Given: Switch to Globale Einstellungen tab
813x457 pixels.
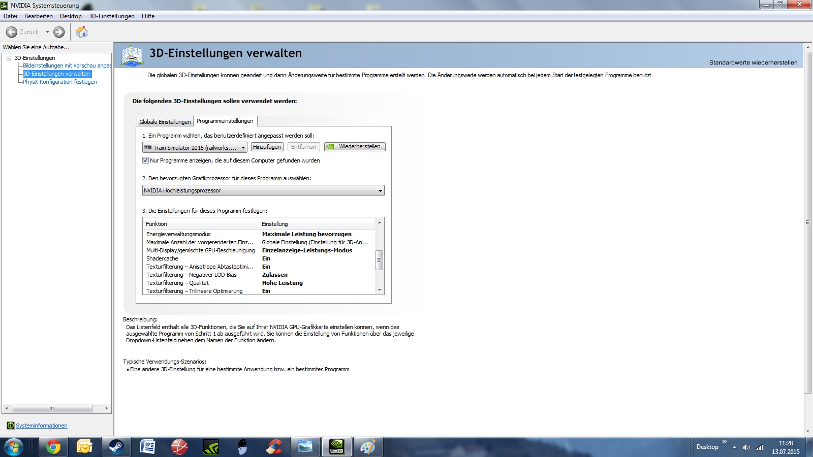Looking at the screenshot, I should pos(165,122).
